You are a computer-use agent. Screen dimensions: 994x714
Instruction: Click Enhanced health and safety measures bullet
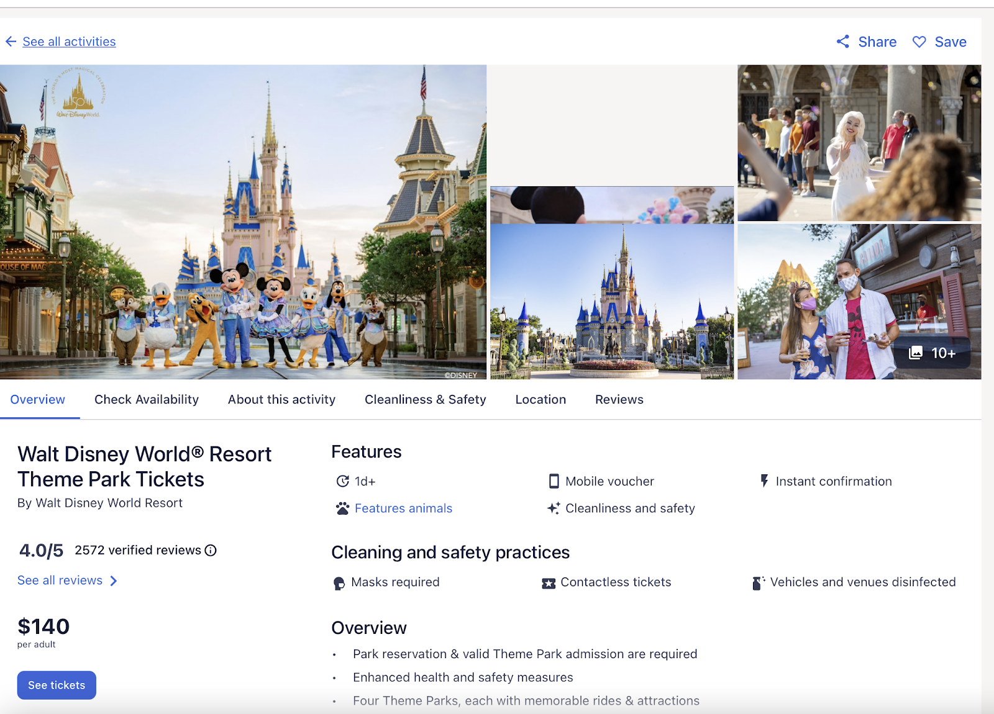pos(463,677)
